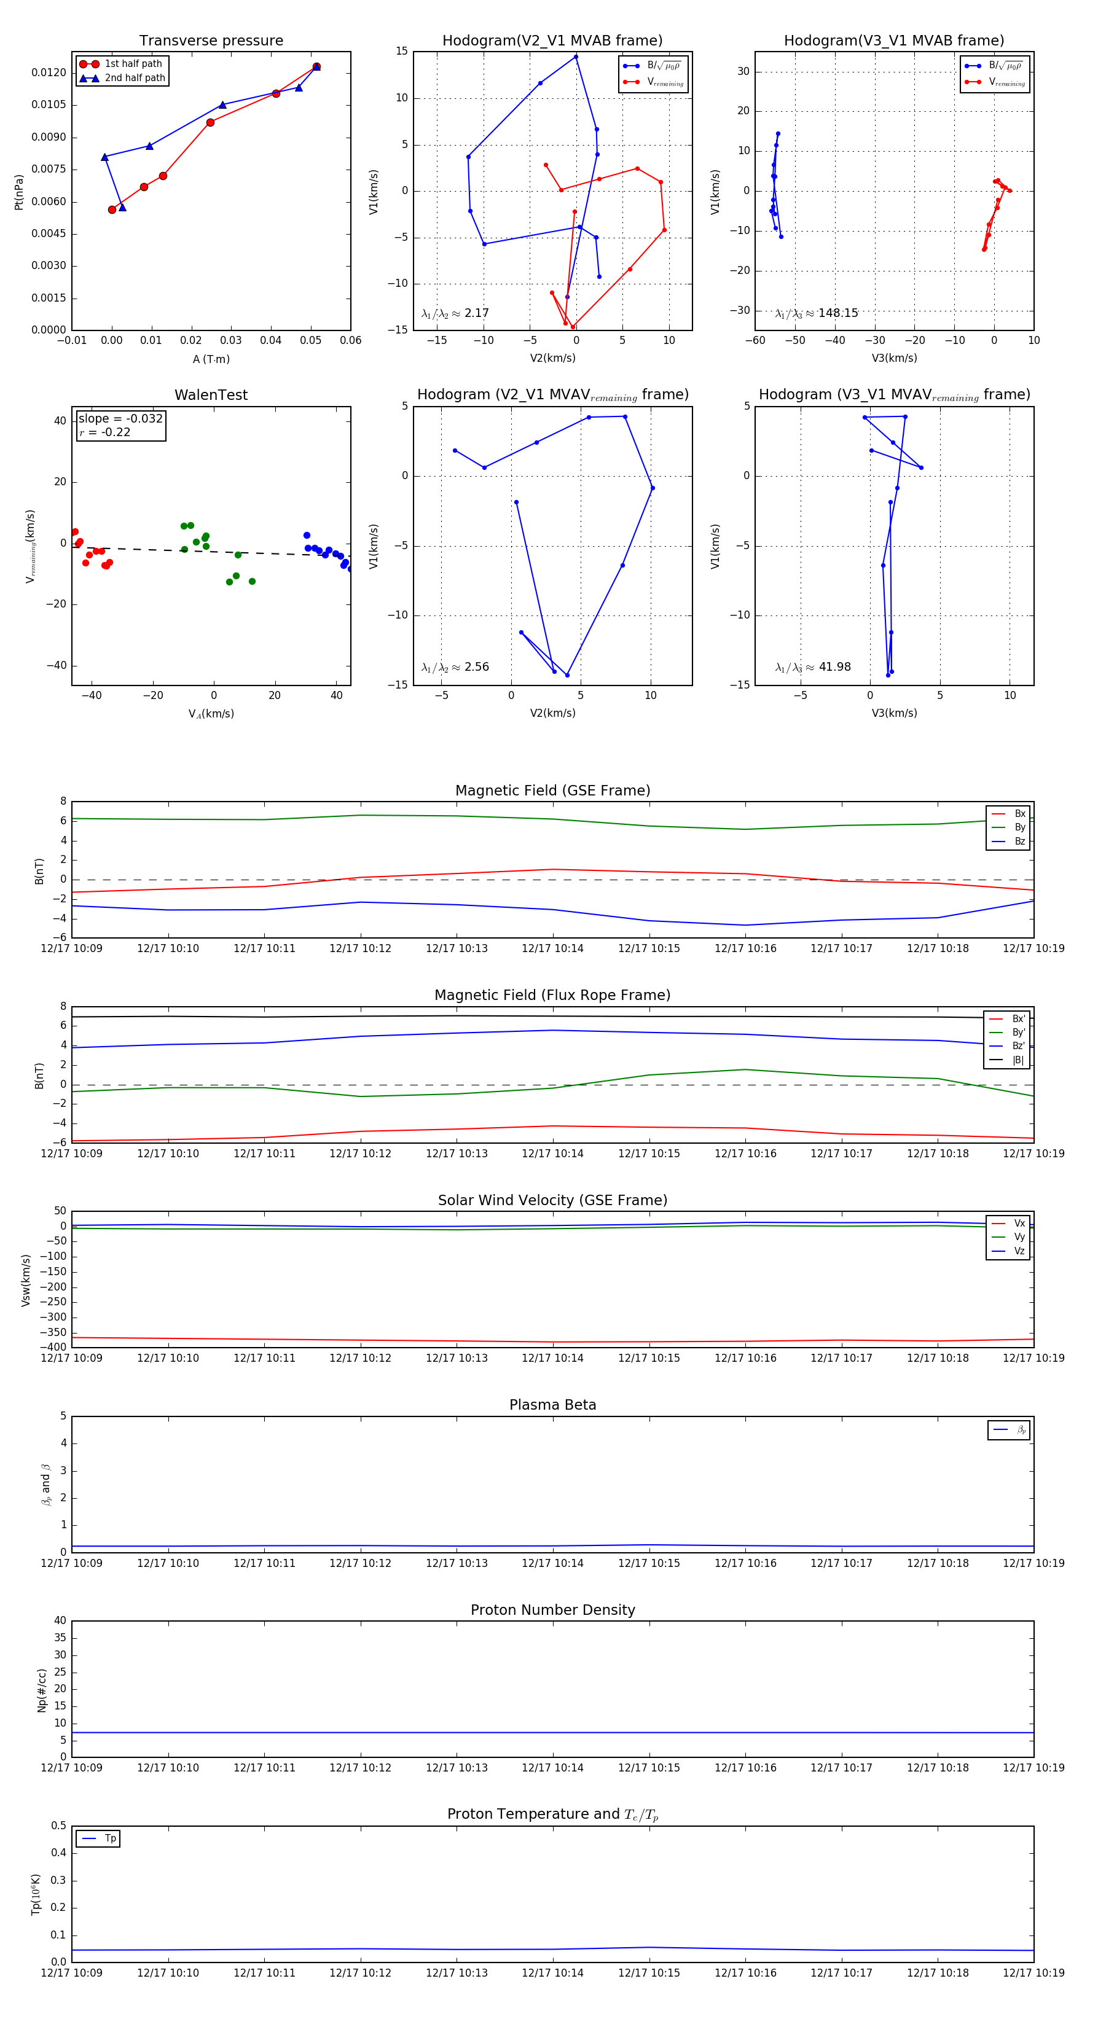The image size is (1106, 2027).
Task: Select the '1st half path' legend entry
Action: pos(121,64)
